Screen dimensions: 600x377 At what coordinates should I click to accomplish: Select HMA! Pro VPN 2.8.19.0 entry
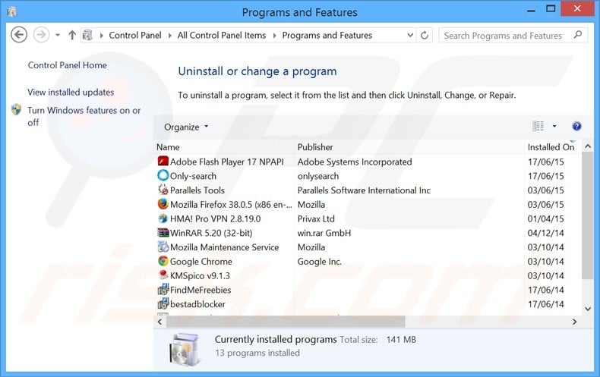(216, 218)
